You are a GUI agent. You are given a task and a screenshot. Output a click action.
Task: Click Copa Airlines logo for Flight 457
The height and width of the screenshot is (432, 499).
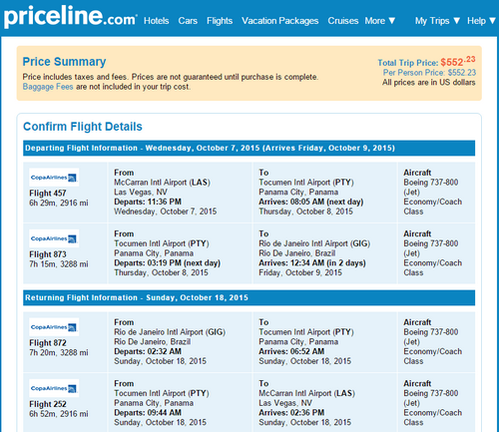tap(54, 178)
